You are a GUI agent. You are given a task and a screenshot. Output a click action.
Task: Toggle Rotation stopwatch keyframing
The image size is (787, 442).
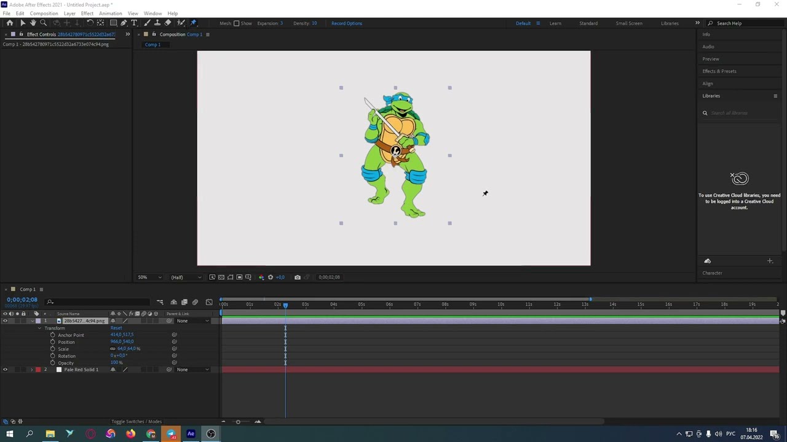[x=53, y=356]
